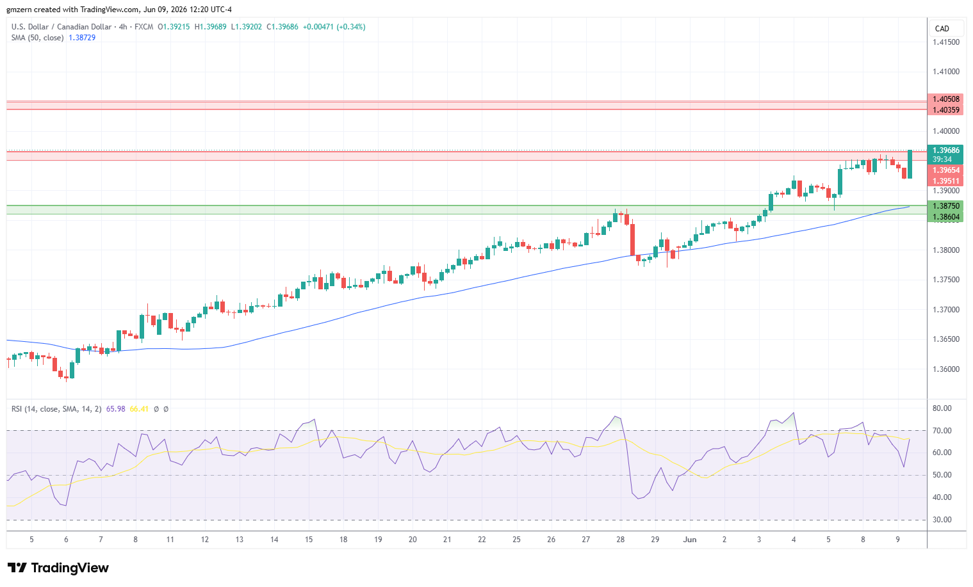973x587 pixels.
Task: Click the low value L1.39202 in the header
Action: pyautogui.click(x=246, y=27)
